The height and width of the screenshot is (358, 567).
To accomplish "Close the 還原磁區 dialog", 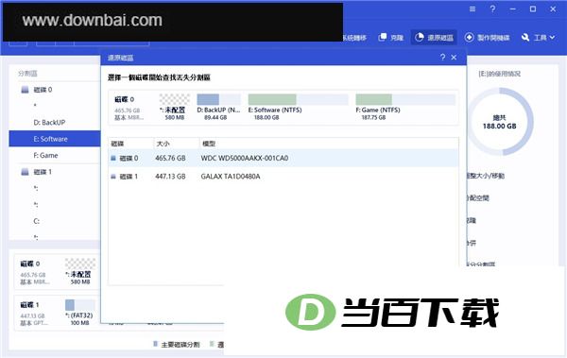I will 455,57.
